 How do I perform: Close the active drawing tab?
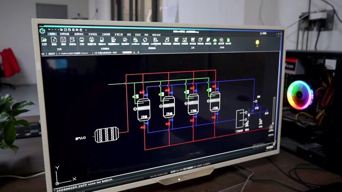pos(134,52)
